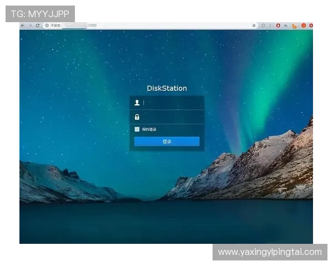Focus the password input field

pos(171,117)
